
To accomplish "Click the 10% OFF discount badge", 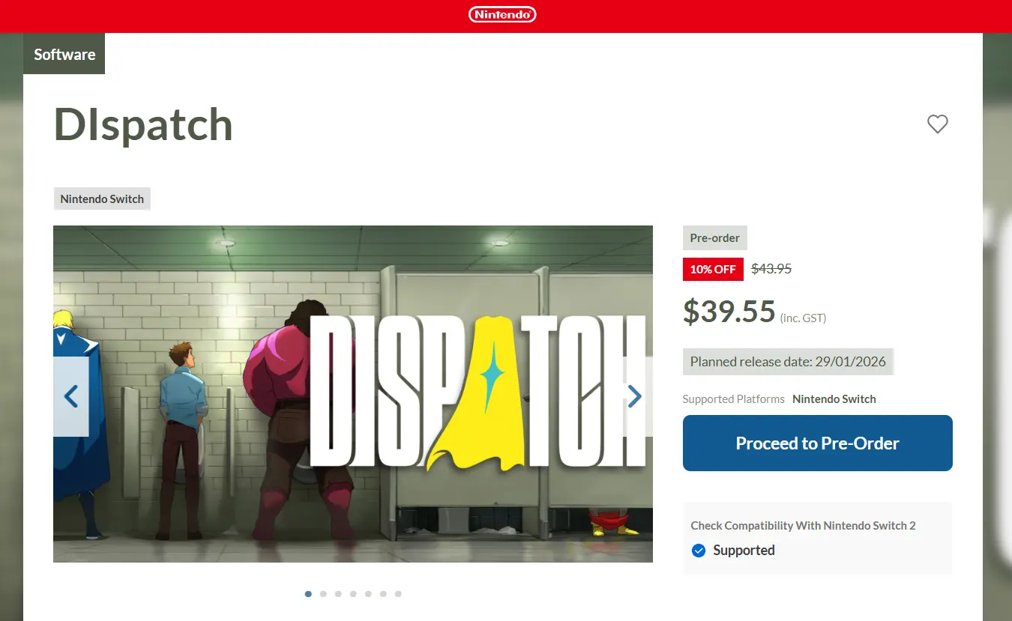I will [713, 269].
